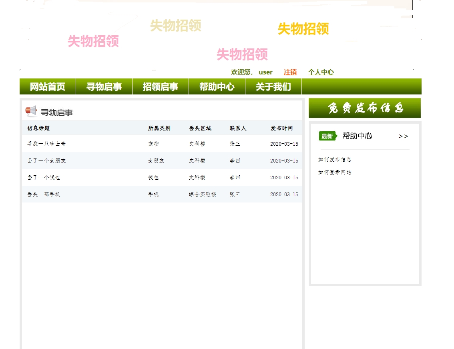Screen dimensions: 454x349
Task: Switch to the 招领启事 tab
Action: 160,86
